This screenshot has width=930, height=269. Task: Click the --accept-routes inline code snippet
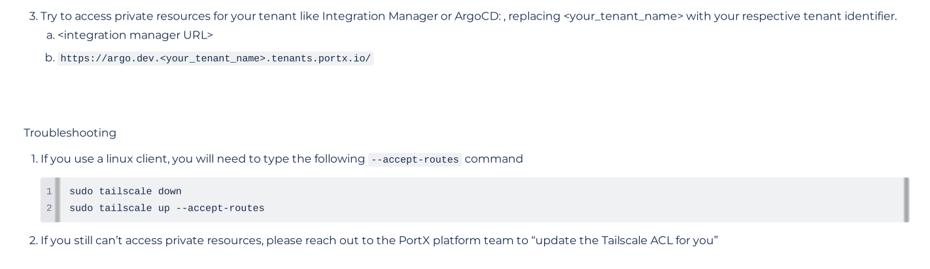[x=415, y=159]
